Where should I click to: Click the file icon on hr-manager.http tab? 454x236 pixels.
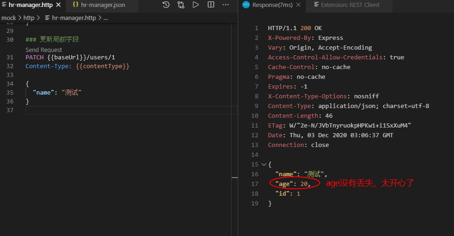tap(4, 5)
